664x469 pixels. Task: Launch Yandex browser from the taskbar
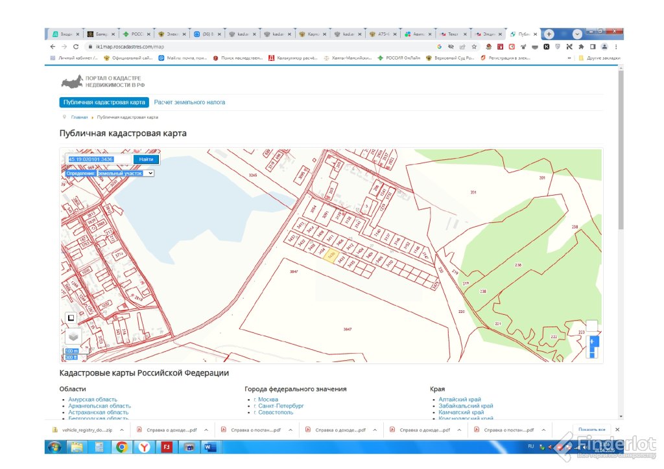point(143,446)
